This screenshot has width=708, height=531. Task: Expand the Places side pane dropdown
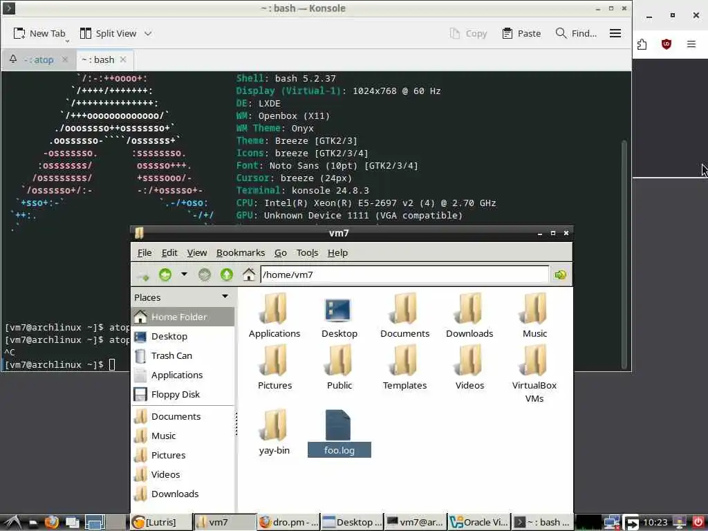coord(225,297)
